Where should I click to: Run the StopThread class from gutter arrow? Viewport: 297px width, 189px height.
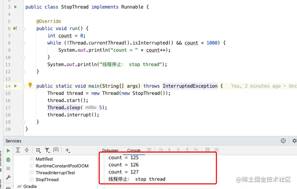15,7
